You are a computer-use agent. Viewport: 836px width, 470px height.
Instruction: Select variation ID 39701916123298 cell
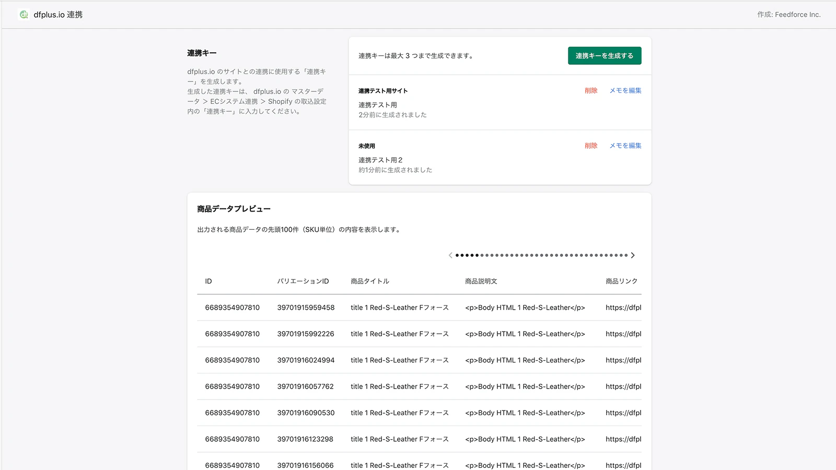pyautogui.click(x=305, y=439)
